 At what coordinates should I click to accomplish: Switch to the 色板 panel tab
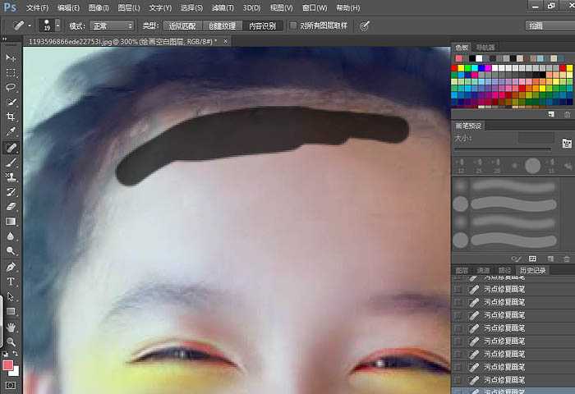pyautogui.click(x=462, y=48)
